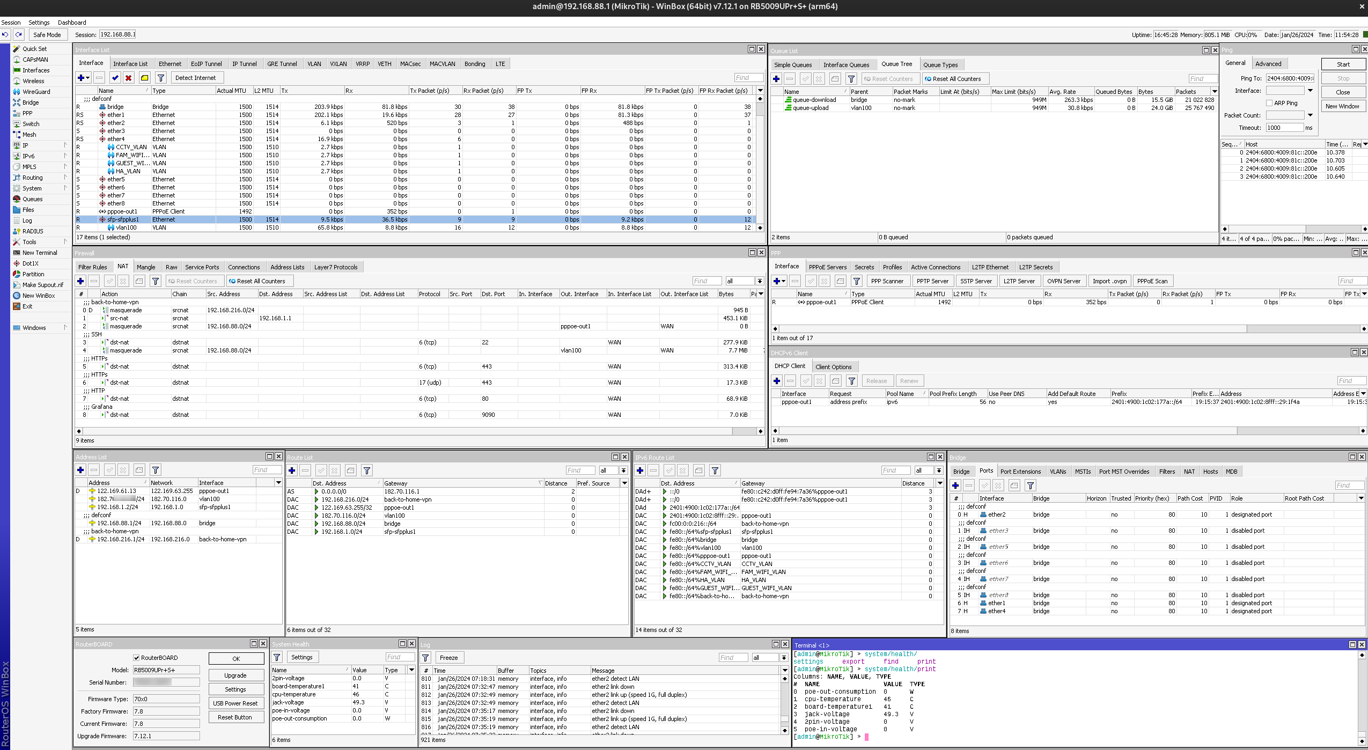The image size is (1368, 750).
Task: Open Quick Set in the sidebar
Action: (x=34, y=49)
